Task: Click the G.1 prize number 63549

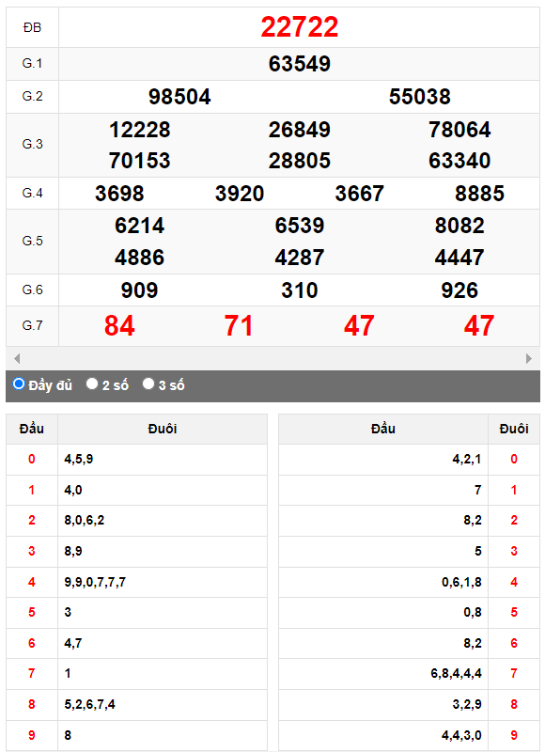Action: [299, 64]
